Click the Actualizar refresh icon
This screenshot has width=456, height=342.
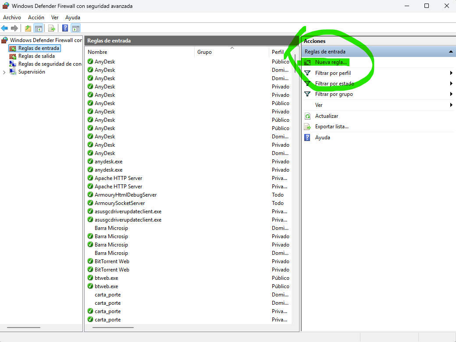tap(307, 116)
